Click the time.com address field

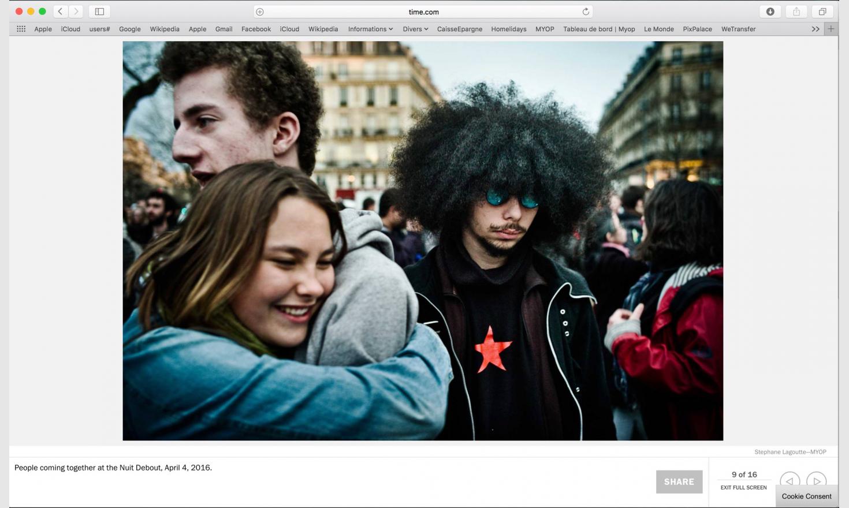pos(423,12)
